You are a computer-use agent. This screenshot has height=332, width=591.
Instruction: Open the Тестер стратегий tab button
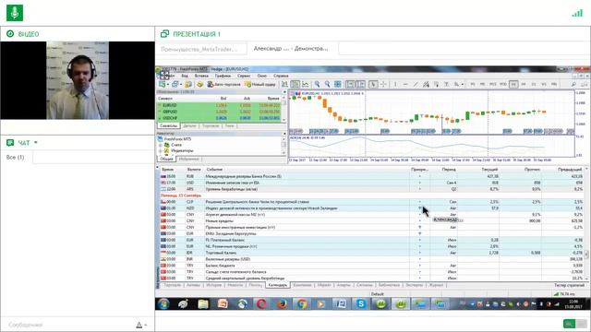(569, 285)
